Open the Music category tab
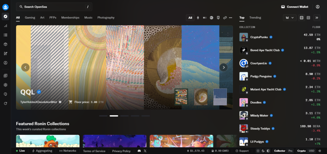Viewport: 327px width, 154px height. tap(88, 18)
